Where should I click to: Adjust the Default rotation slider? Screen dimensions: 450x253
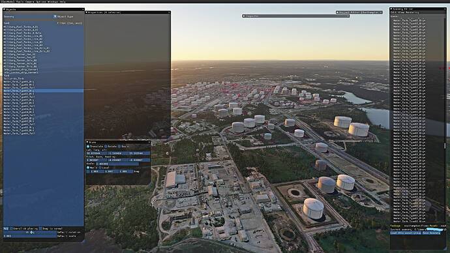coord(30,232)
